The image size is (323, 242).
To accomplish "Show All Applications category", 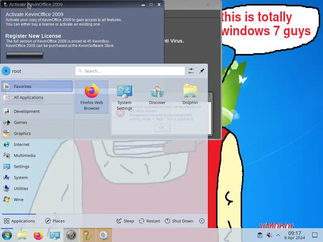I will pos(37,97).
